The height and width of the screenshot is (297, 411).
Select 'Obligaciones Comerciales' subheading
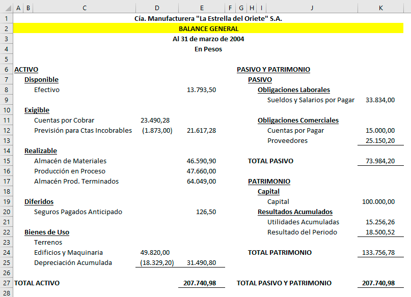pyautogui.click(x=298, y=121)
